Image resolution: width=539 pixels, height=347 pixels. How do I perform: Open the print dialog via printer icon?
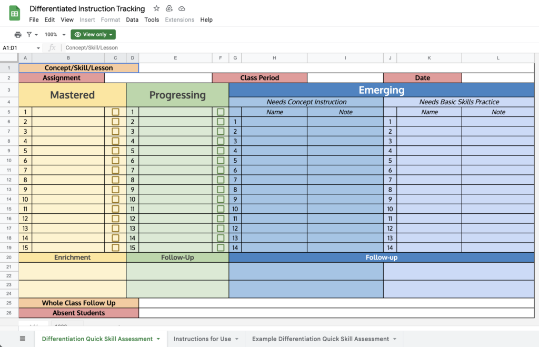point(18,34)
